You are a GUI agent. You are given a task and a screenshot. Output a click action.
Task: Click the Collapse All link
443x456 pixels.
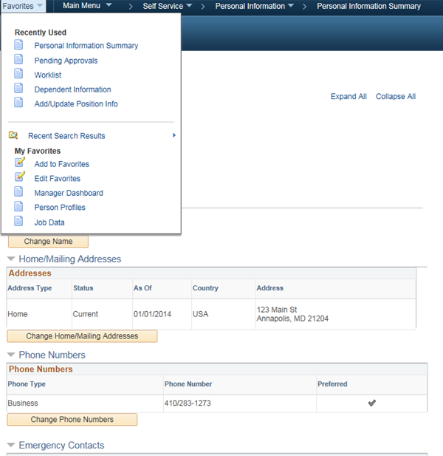coord(396,96)
